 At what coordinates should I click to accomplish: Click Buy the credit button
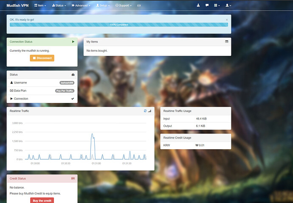coord(42,200)
